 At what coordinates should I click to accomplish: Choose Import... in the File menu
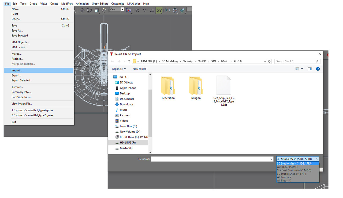coord(39,70)
